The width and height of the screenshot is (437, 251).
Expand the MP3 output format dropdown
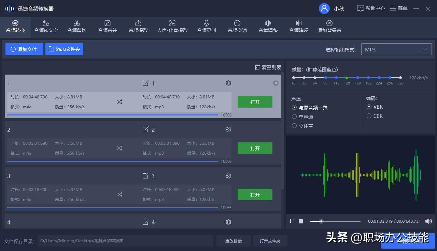click(396, 49)
